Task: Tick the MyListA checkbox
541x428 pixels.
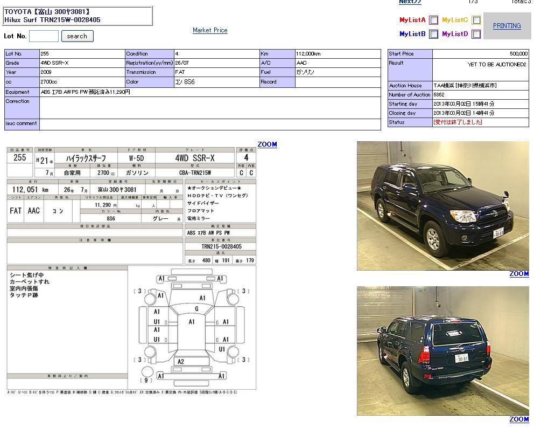Action: pos(433,20)
